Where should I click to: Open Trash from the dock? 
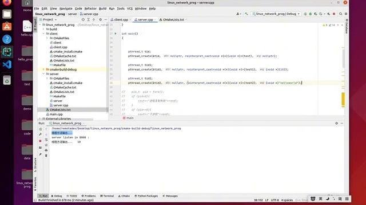click(7, 80)
